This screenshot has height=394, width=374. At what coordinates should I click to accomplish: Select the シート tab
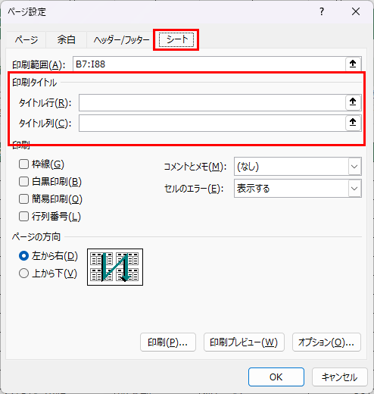pos(176,39)
